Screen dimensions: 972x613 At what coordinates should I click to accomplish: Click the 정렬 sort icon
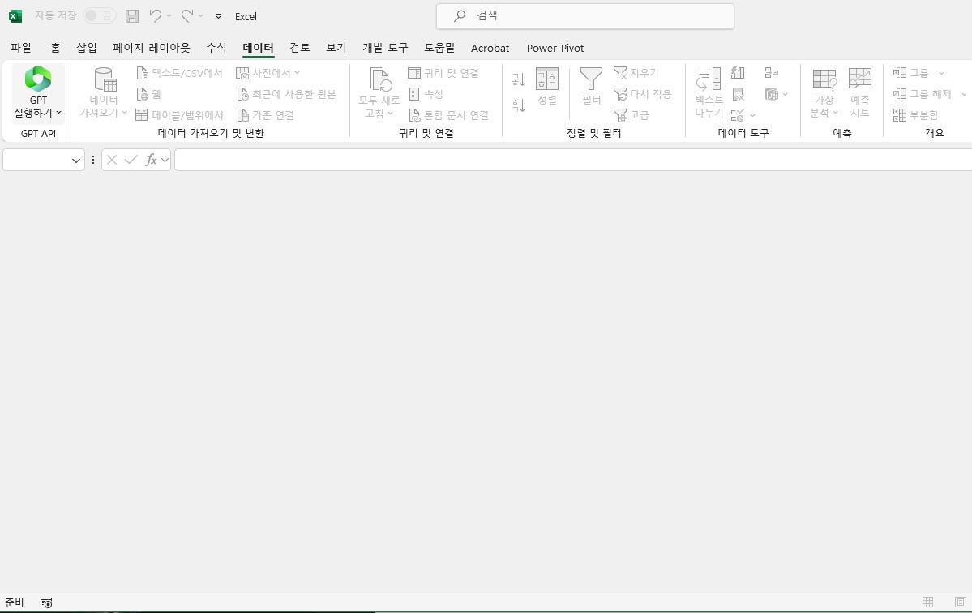[547, 80]
